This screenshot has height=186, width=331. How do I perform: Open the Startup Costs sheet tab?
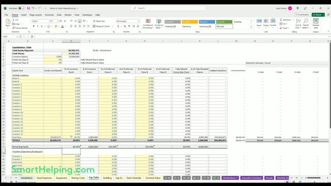78,178
